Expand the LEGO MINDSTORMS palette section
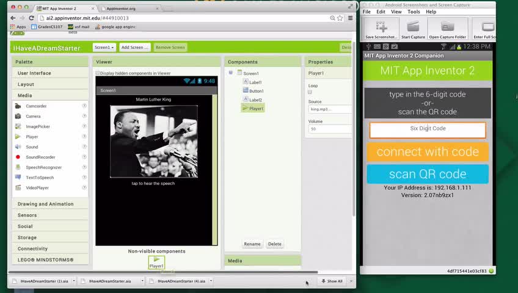This screenshot has height=293, width=518. 51,260
